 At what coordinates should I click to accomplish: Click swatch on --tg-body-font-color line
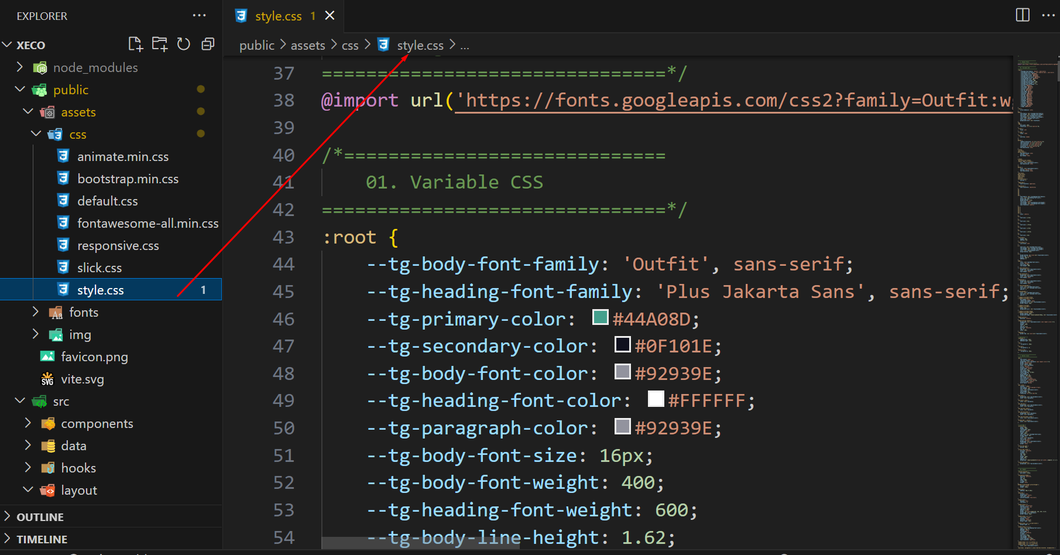(x=623, y=372)
